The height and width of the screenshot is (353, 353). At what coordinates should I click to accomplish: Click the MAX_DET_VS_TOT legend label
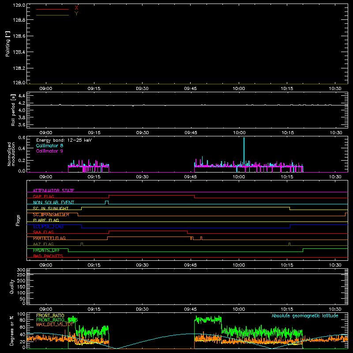54,324
